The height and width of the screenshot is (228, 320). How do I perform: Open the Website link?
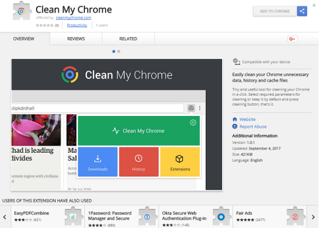coord(247,119)
